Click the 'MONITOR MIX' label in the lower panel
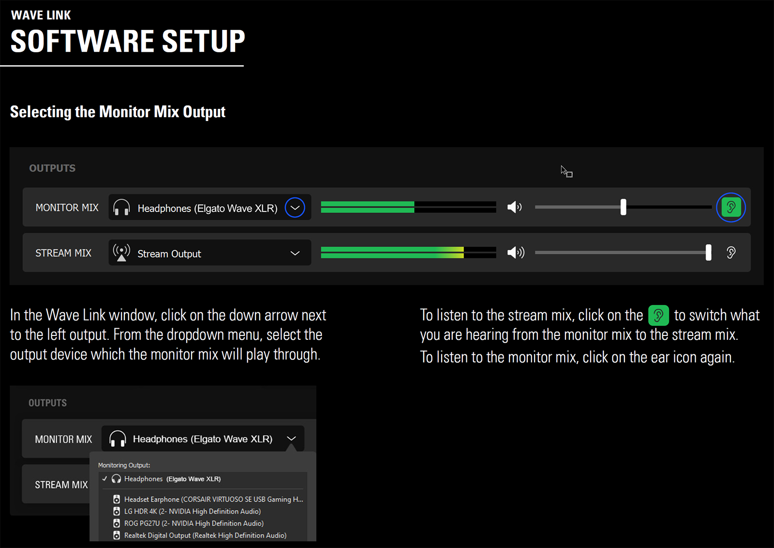 tap(63, 439)
